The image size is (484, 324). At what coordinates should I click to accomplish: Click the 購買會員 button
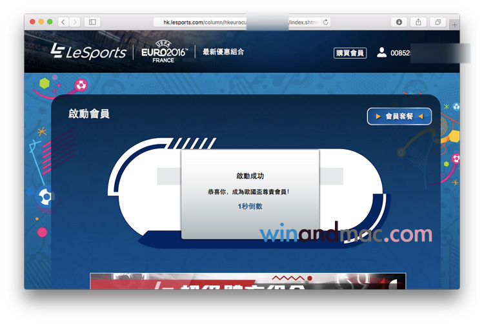pos(350,53)
